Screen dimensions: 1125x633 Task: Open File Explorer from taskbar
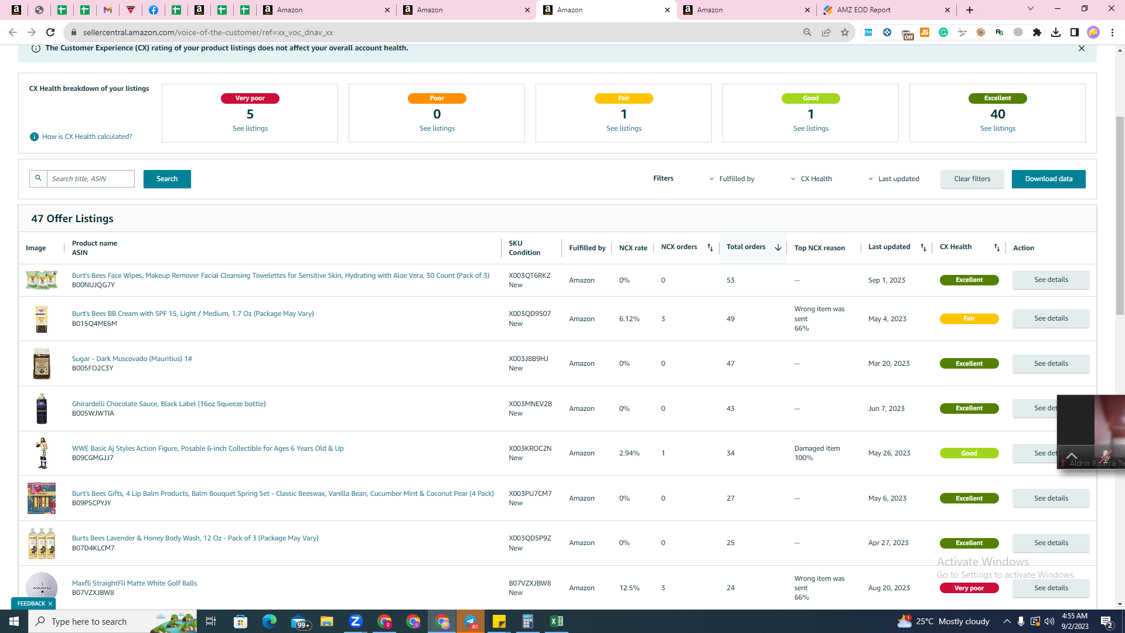[x=326, y=621]
